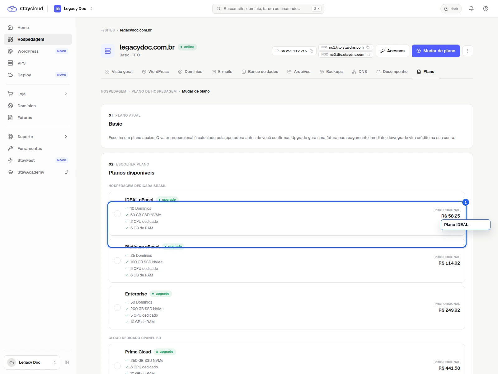498x374 pixels.
Task: Open WordPress in the sidebar
Action: (x=38, y=51)
